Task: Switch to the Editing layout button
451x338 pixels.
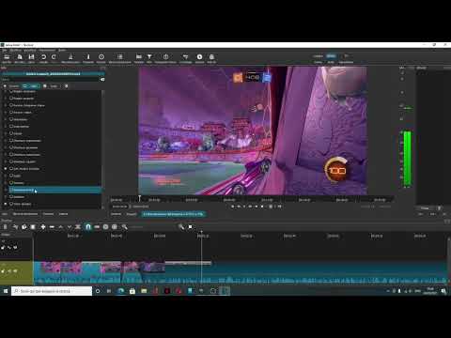Action: tap(331, 56)
